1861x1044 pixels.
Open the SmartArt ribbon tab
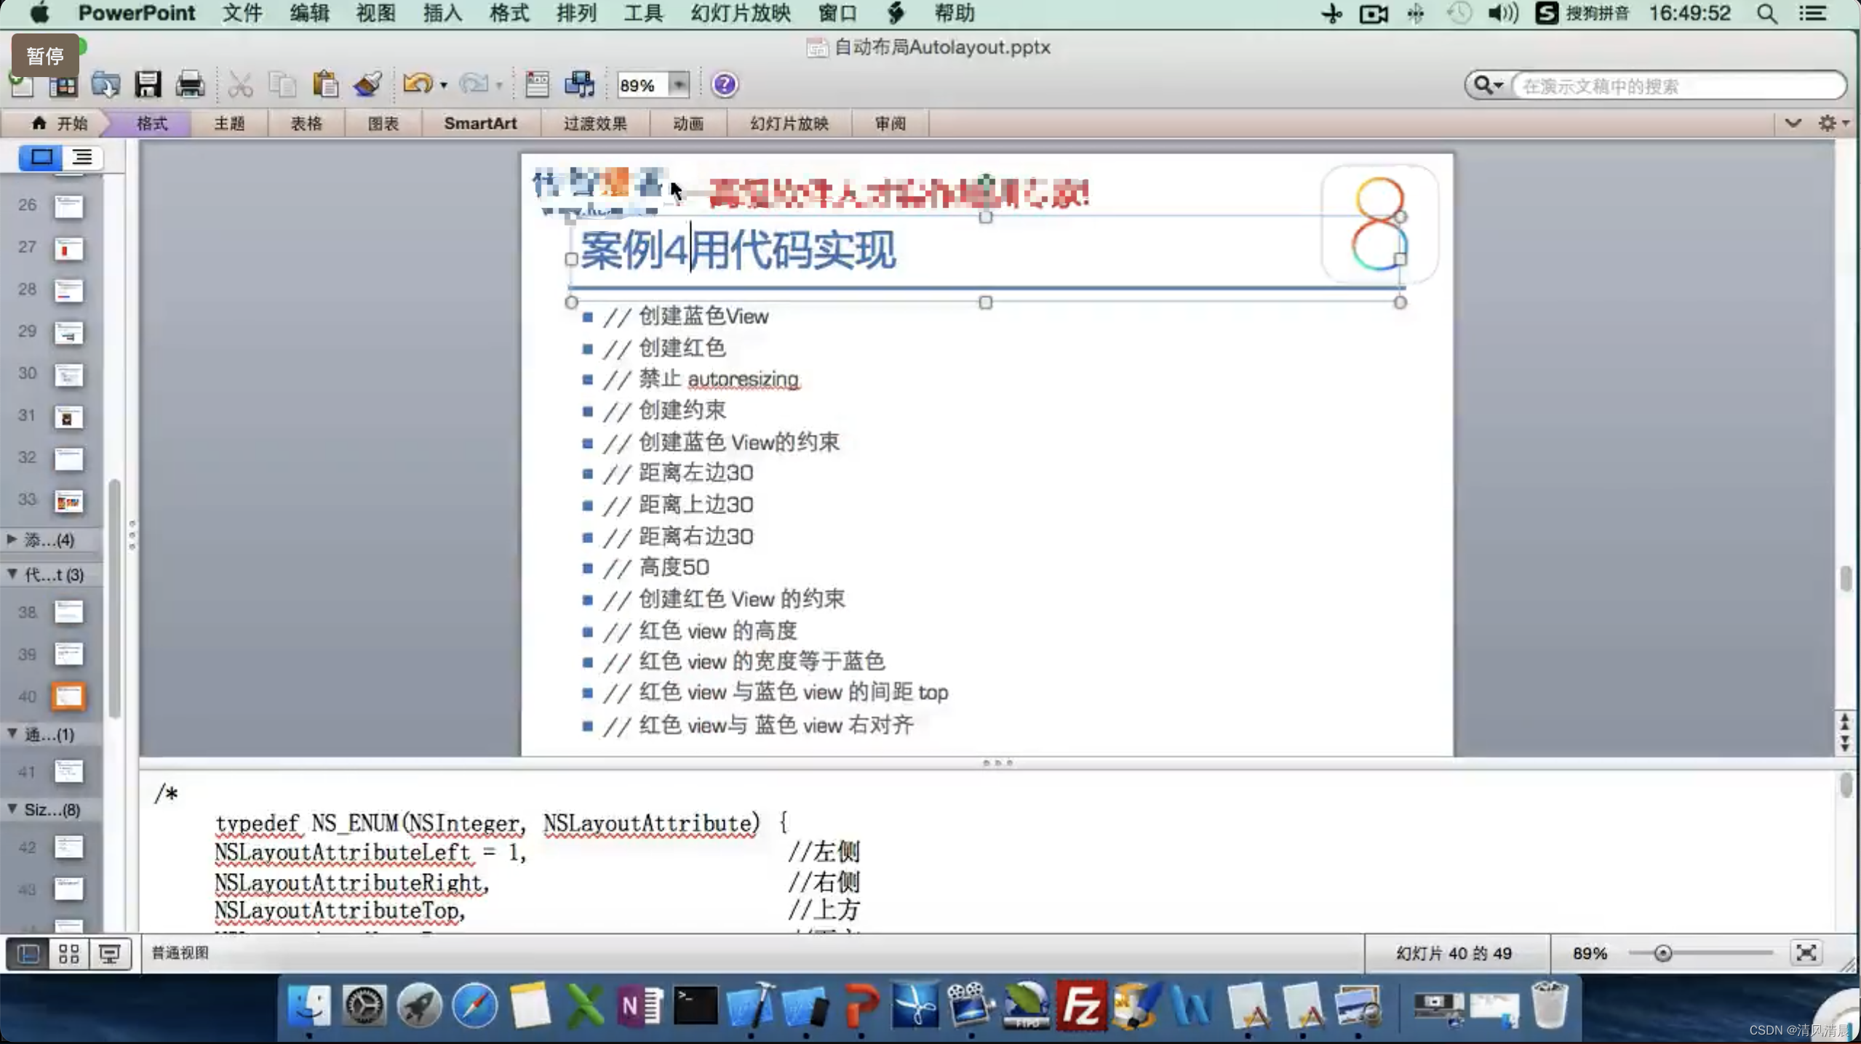(x=480, y=124)
